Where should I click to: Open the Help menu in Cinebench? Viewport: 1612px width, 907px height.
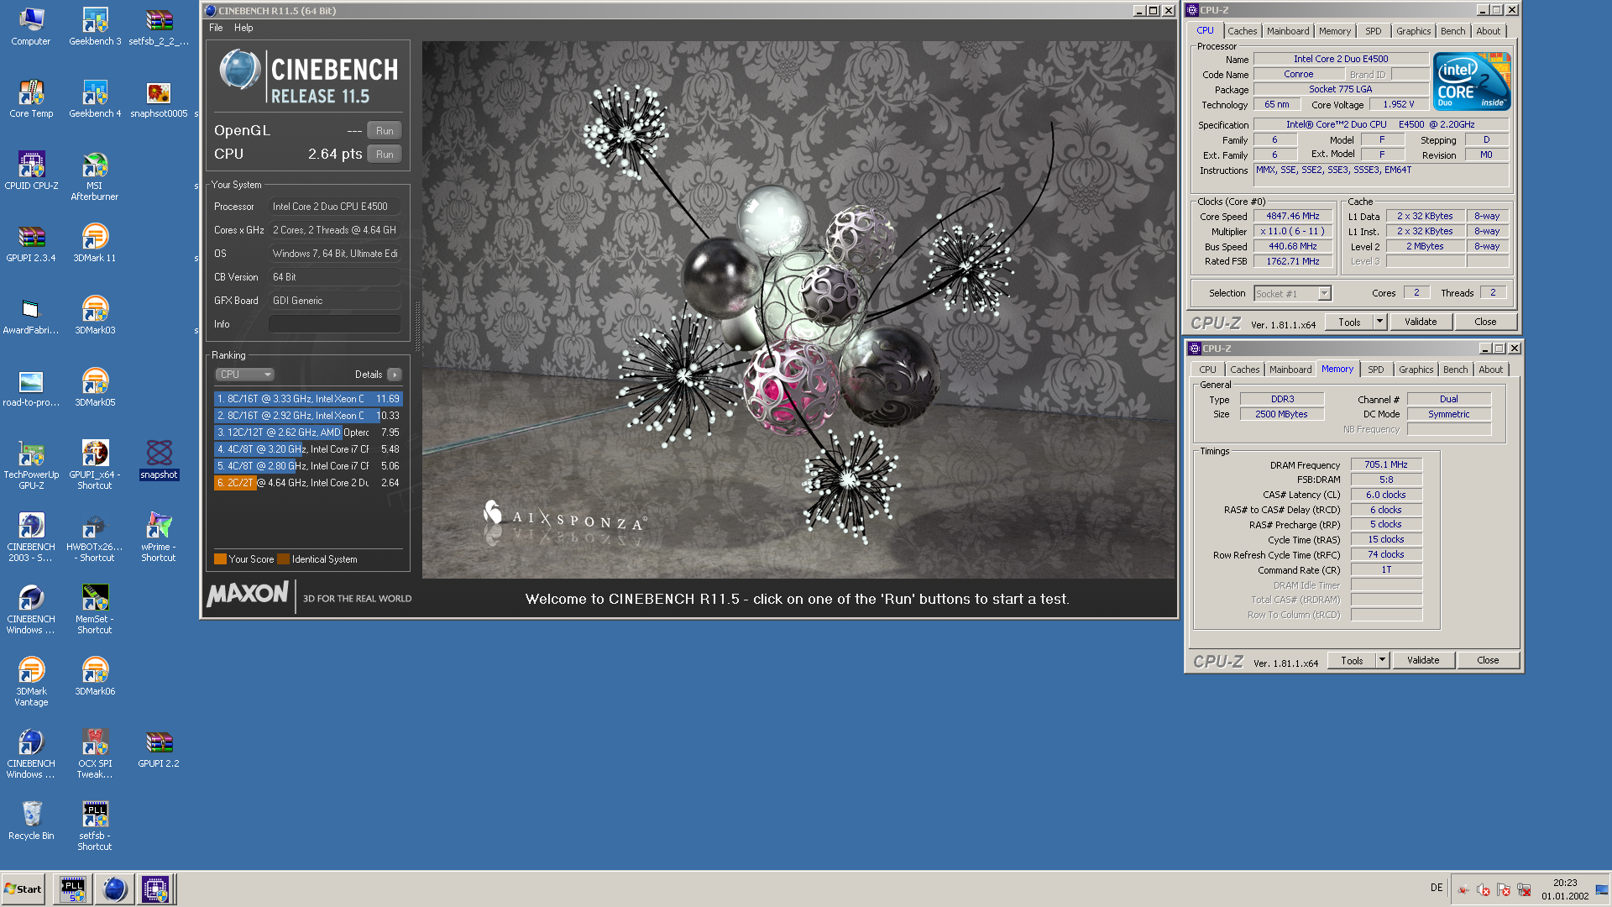[243, 28]
